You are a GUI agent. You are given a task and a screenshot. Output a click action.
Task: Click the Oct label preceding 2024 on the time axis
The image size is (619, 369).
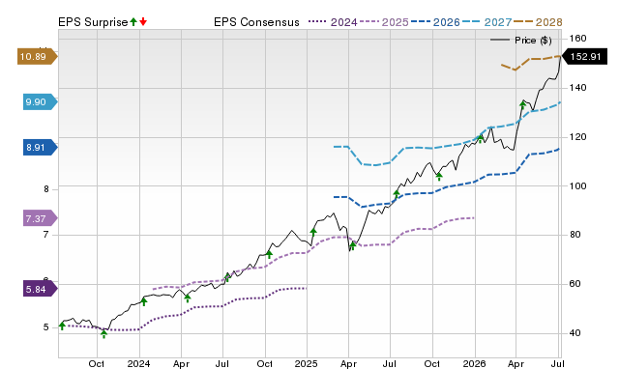97,363
